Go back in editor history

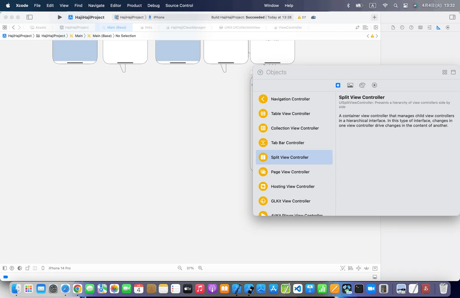pyautogui.click(x=13, y=28)
